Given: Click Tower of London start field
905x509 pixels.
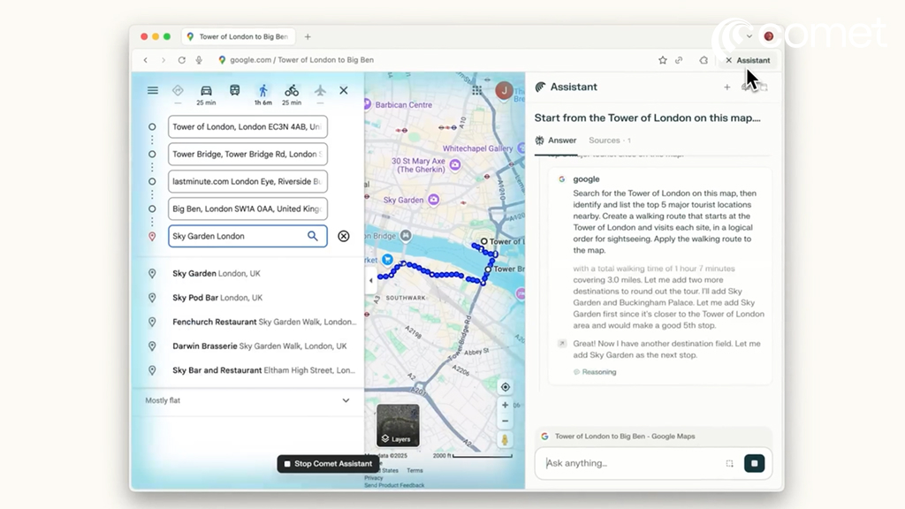Looking at the screenshot, I should (247, 127).
